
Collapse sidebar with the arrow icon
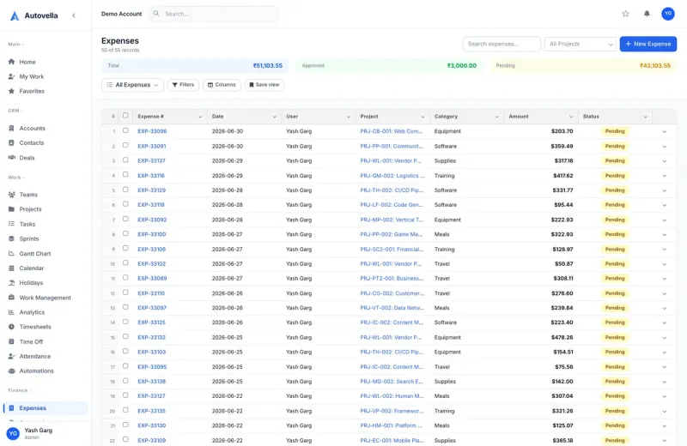pyautogui.click(x=74, y=15)
